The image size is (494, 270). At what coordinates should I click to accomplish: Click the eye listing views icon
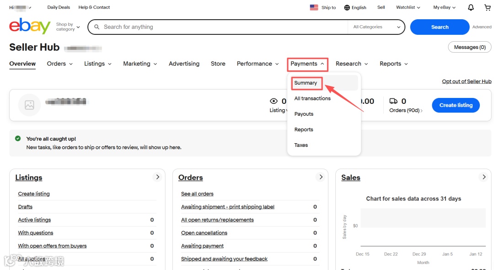click(x=274, y=101)
